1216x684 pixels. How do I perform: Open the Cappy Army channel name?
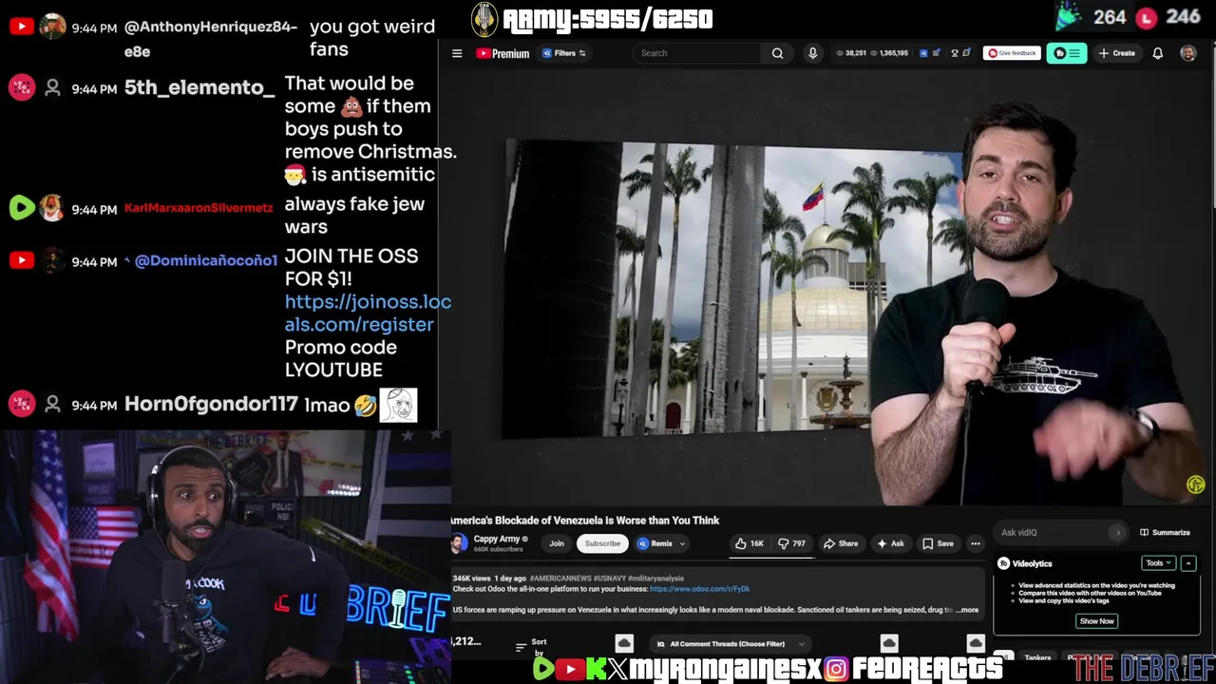[496, 539]
